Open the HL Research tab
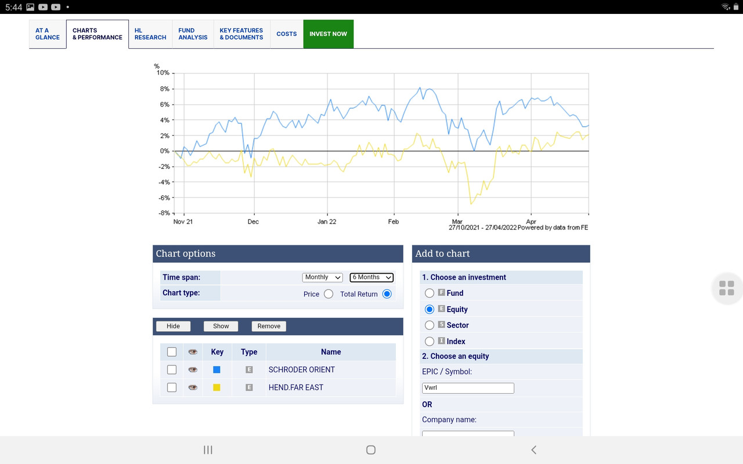 (x=150, y=34)
